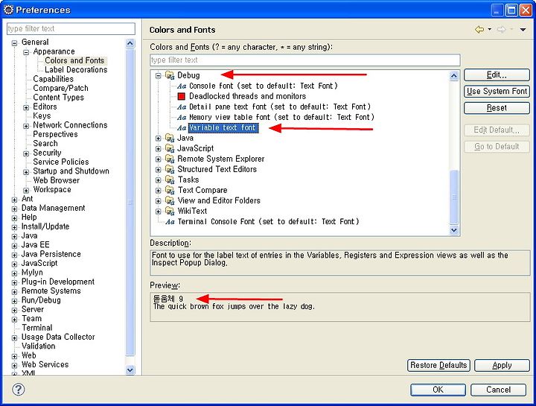This screenshot has height=406, width=536.
Task: Click the Debug folder icon
Action: click(x=170, y=75)
